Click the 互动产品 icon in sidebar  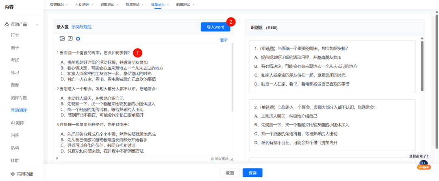pos(7,25)
